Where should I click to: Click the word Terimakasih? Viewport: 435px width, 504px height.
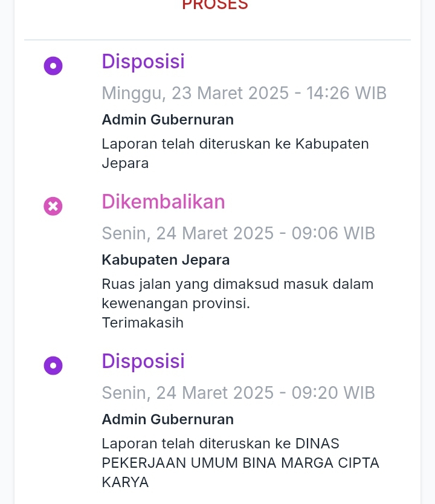tap(143, 323)
